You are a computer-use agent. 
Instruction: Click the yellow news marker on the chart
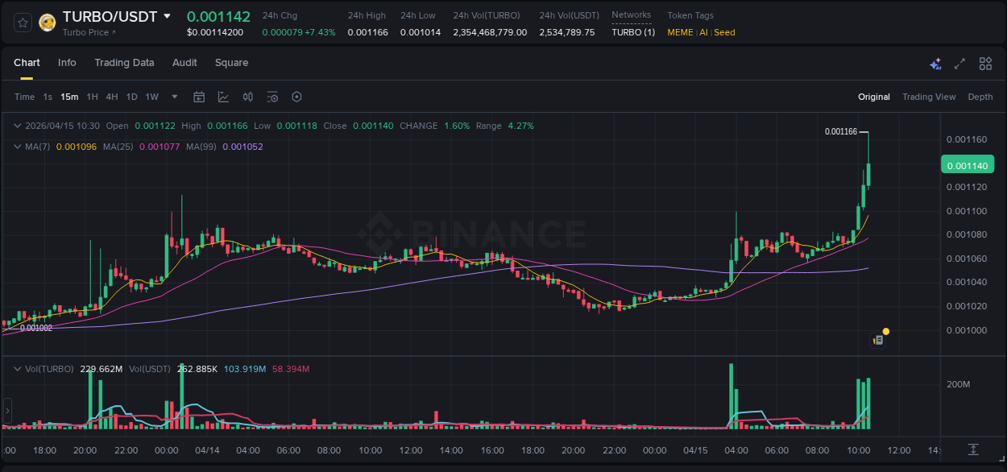[885, 331]
